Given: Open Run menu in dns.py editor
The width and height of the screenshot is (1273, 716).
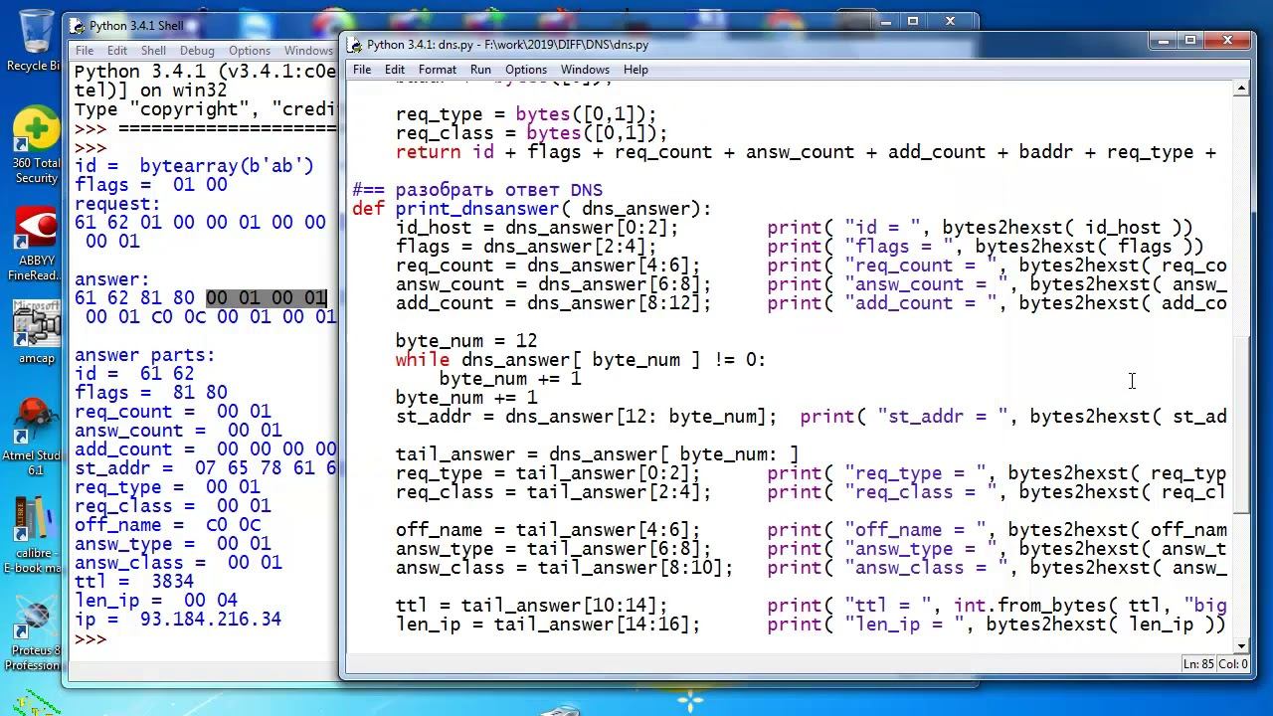Looking at the screenshot, I should 480,70.
